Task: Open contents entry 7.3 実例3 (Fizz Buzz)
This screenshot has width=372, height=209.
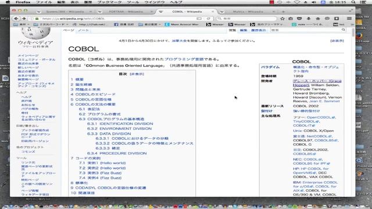Action: [x=100, y=173]
